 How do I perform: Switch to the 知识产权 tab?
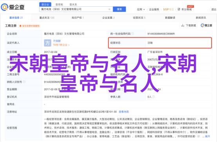78,18
